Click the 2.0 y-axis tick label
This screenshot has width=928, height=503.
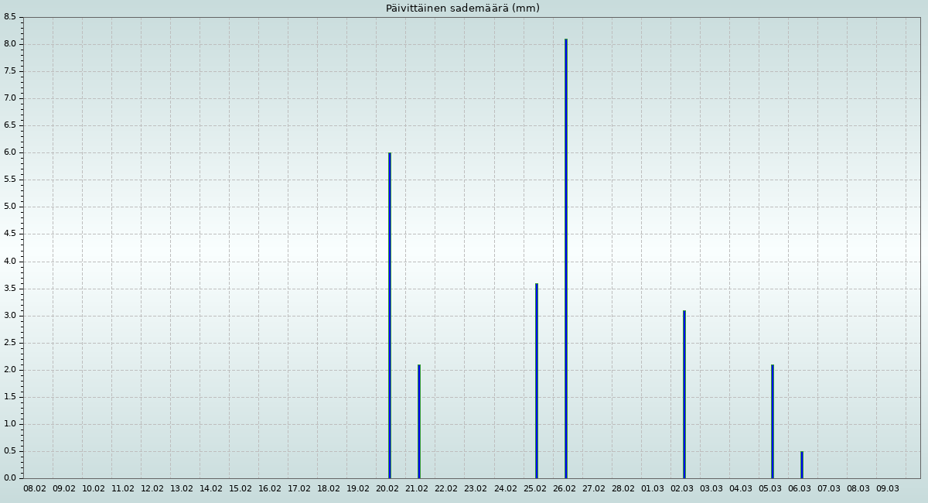click(10, 370)
